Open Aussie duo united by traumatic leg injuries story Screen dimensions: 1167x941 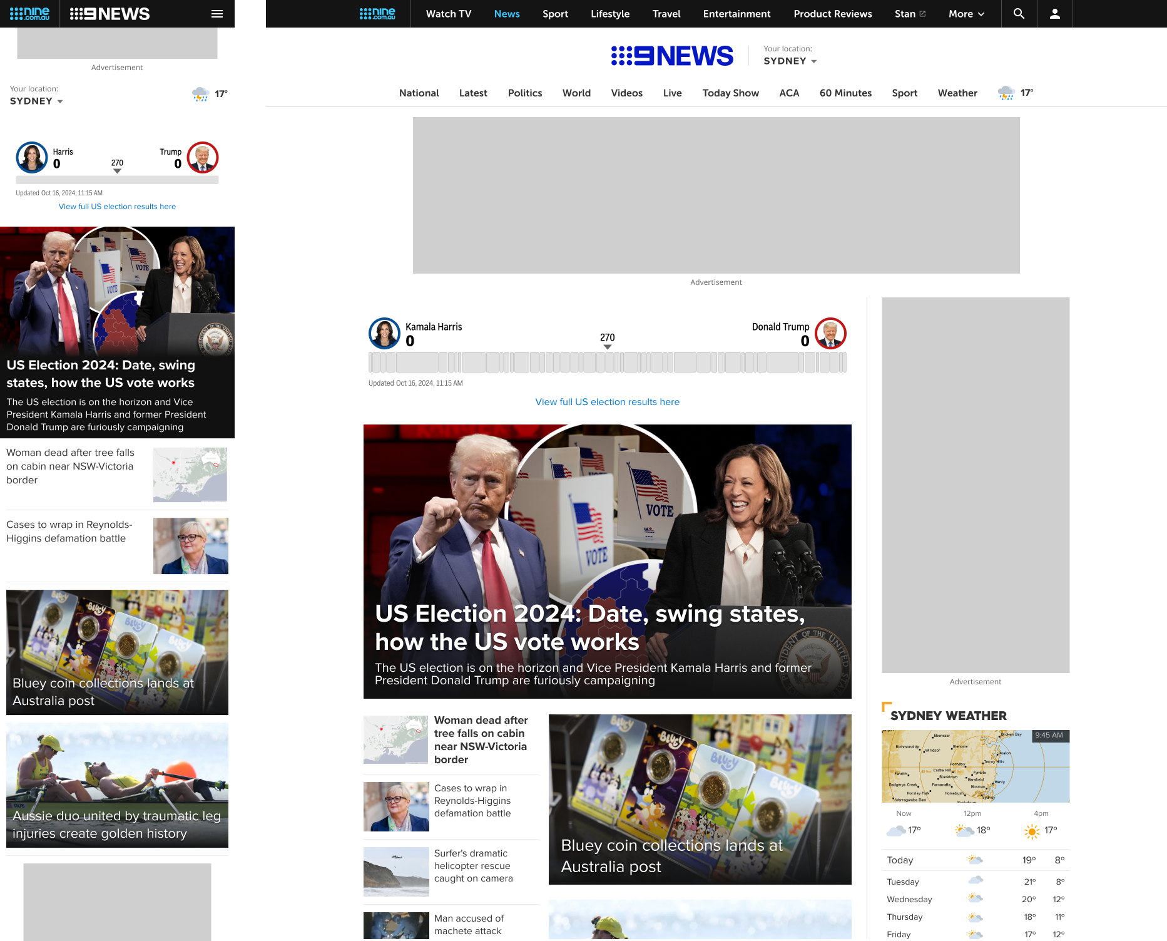click(x=116, y=825)
